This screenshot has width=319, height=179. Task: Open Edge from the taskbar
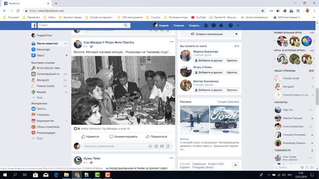[x=56, y=175]
